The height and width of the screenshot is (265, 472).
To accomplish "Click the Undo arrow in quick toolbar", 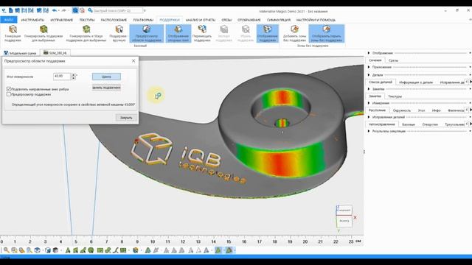I will (x=54, y=10).
